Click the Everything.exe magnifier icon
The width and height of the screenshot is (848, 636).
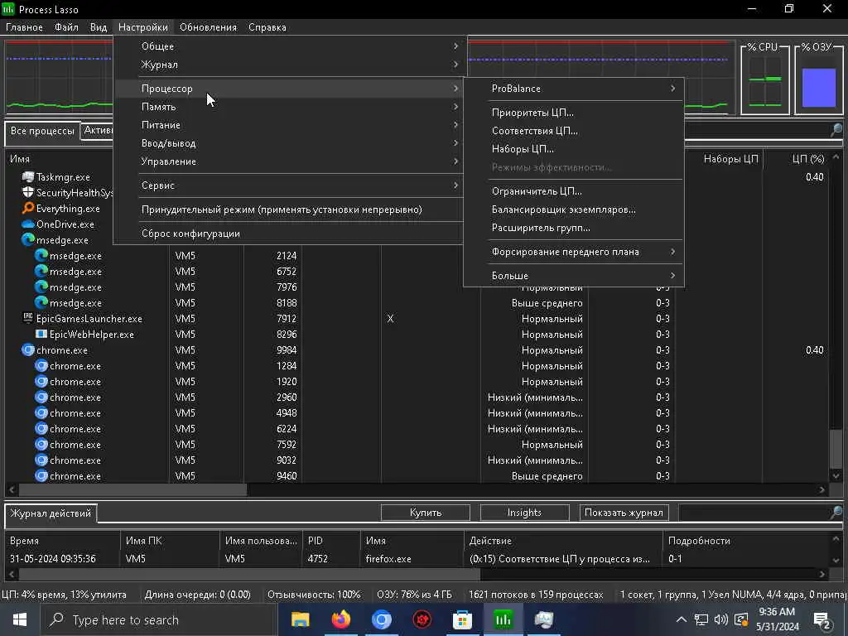[28, 208]
